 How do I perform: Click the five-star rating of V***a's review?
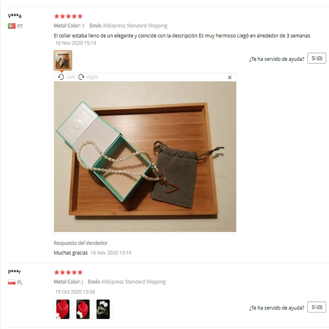[x=68, y=16]
